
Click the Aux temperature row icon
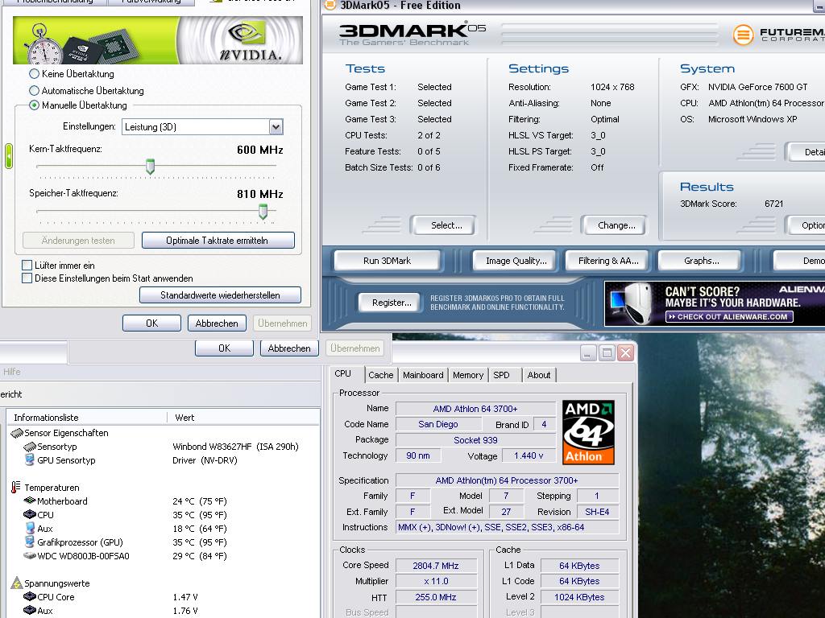30,528
